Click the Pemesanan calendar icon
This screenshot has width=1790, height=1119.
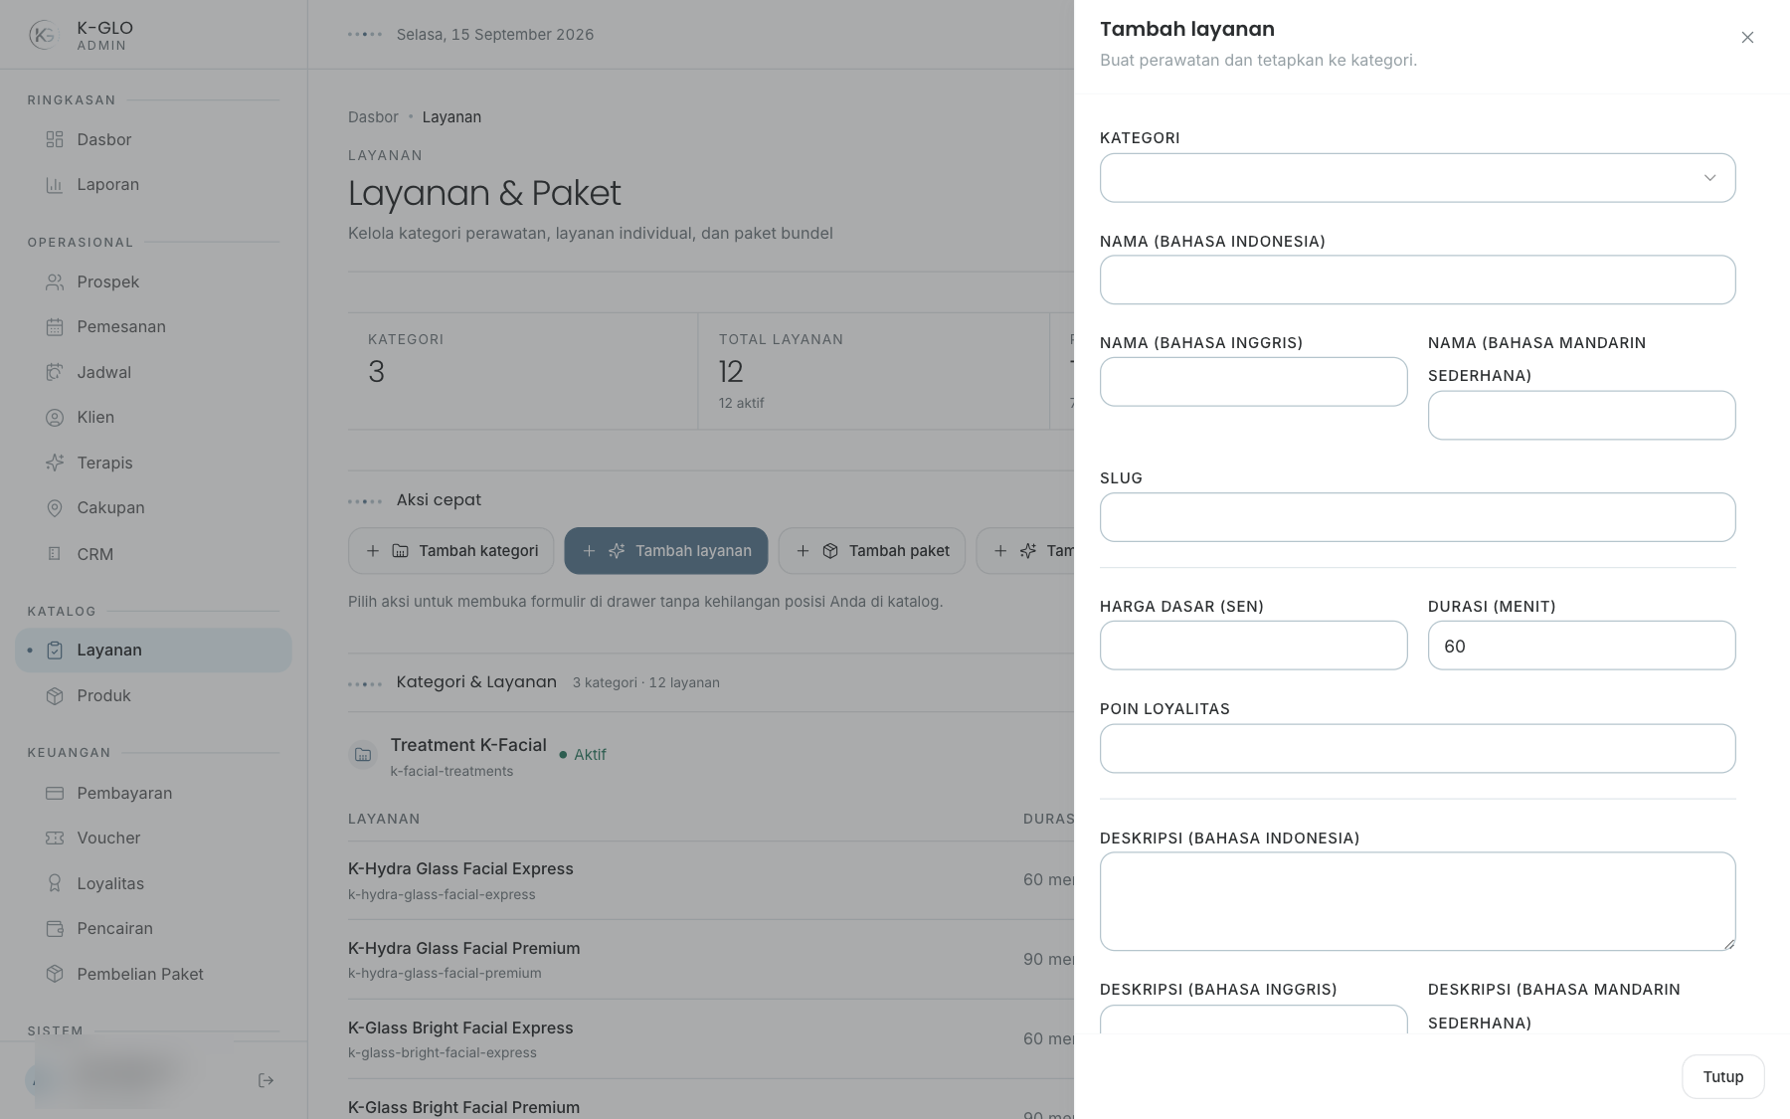tap(55, 326)
